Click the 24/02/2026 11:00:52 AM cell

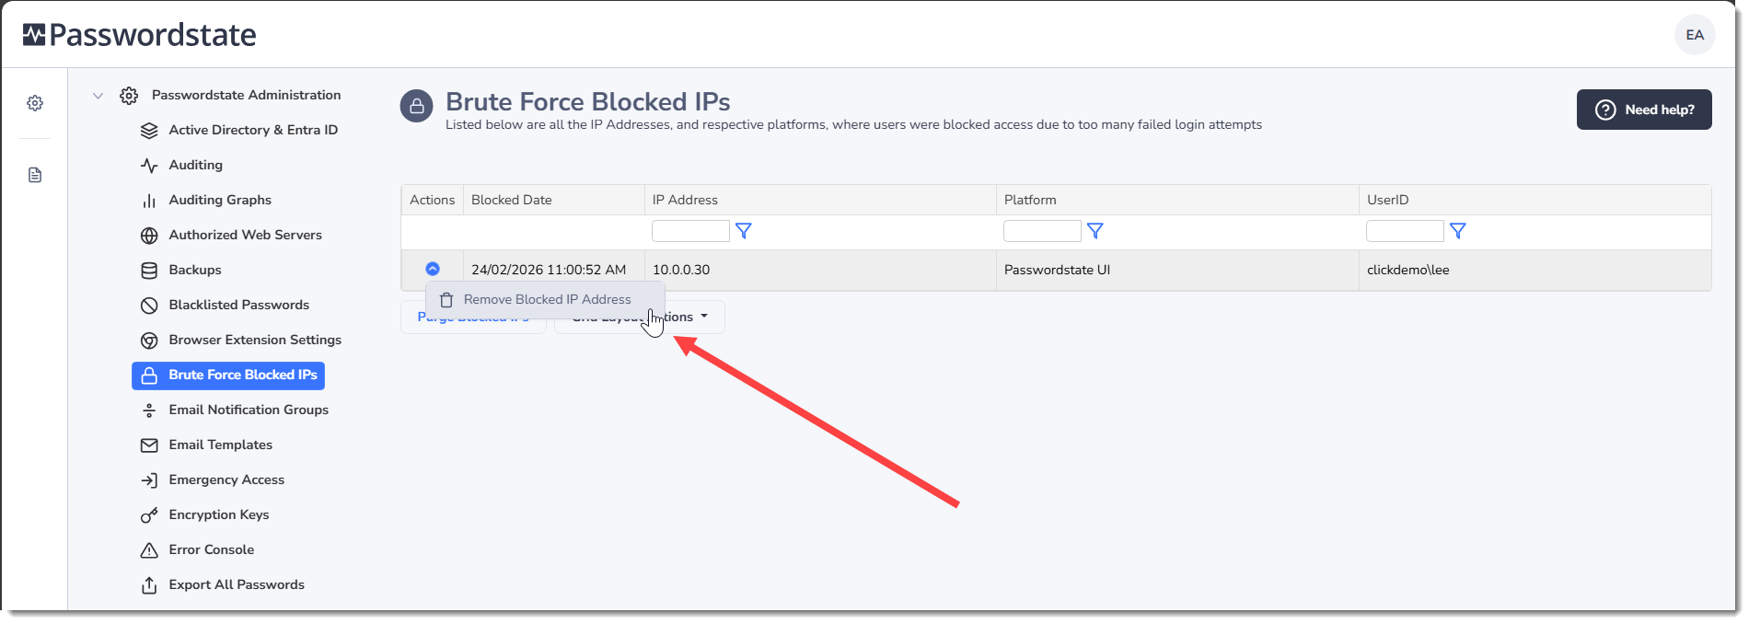pos(554,270)
